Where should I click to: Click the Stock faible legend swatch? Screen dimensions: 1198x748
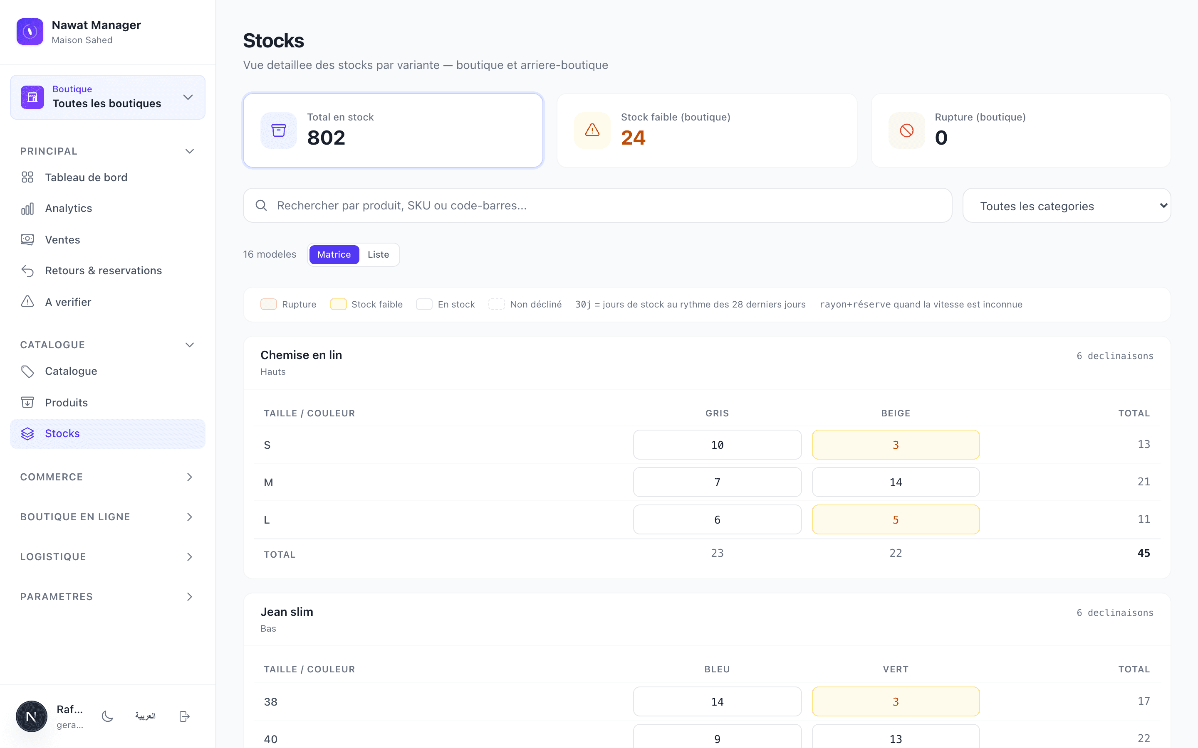[x=338, y=304]
